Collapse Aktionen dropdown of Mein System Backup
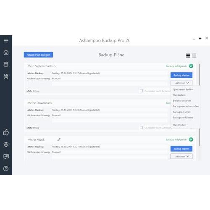Screen dimensions: 210x210 click(181, 83)
